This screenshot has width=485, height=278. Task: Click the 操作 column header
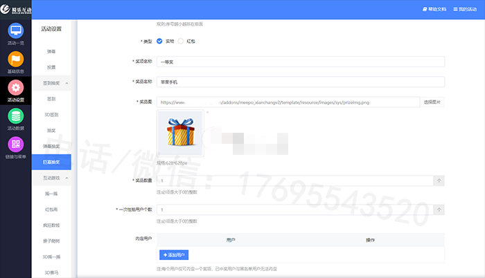pos(370,240)
